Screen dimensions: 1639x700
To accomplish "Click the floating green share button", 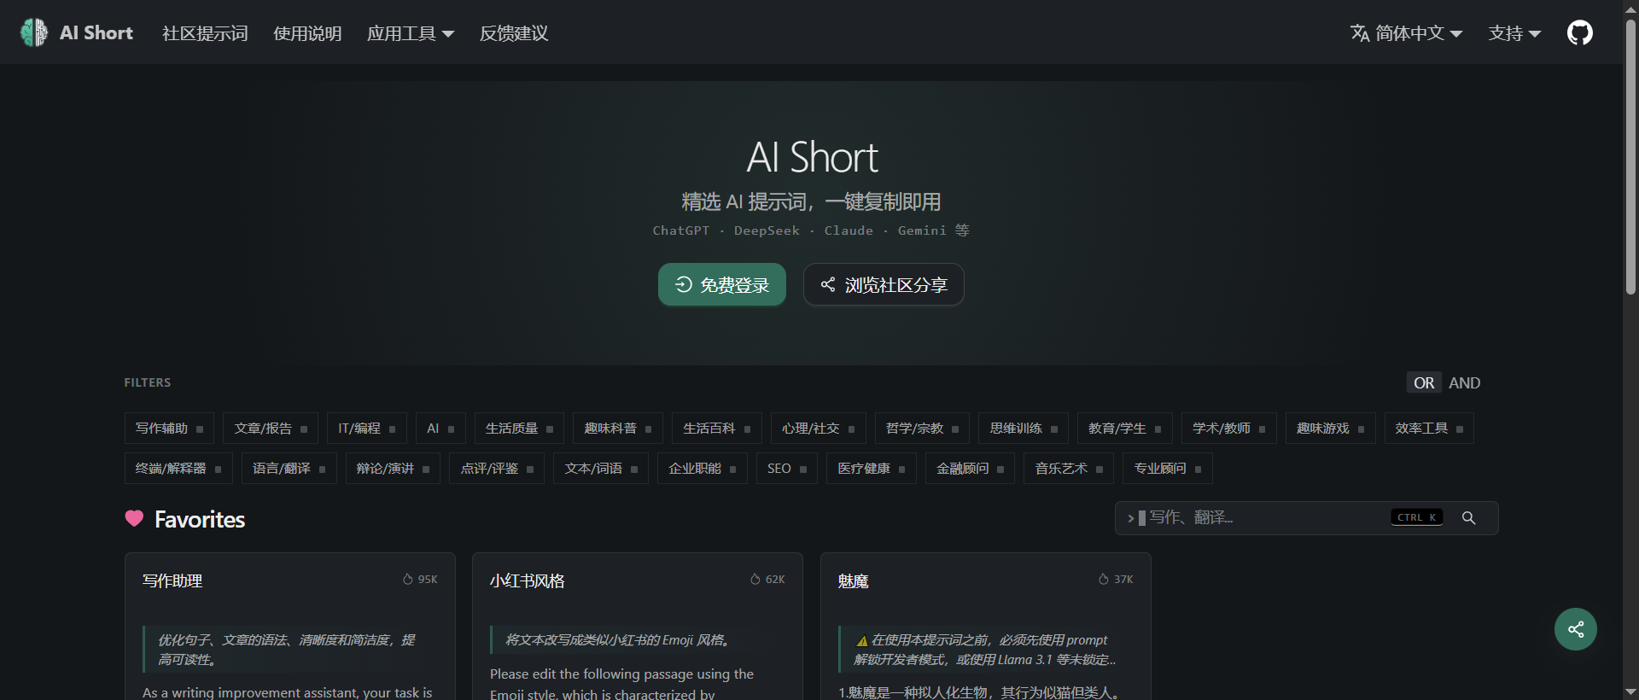I will [1575, 629].
